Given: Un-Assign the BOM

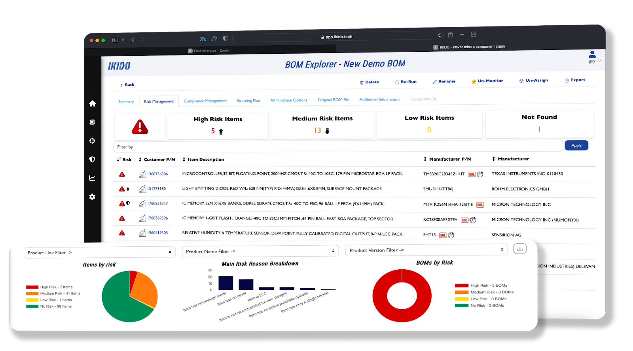Looking at the screenshot, I should click(x=534, y=80).
